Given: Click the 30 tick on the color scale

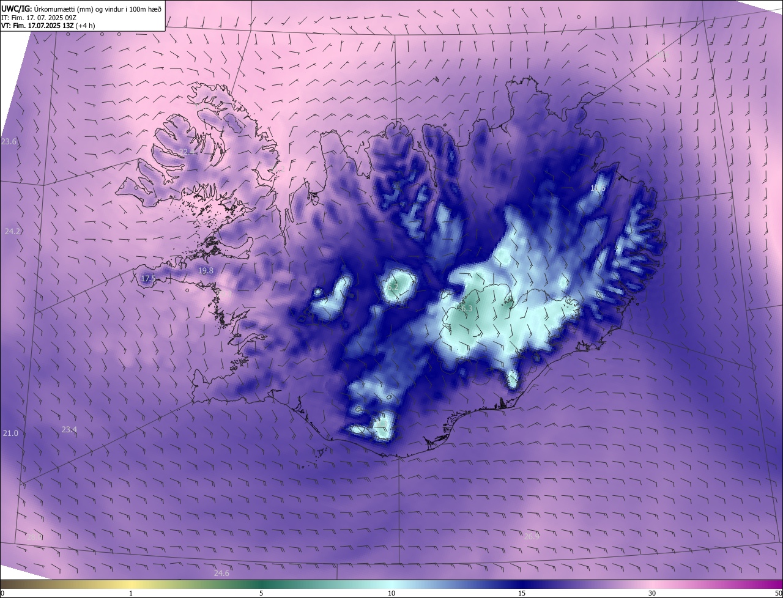Looking at the screenshot, I should 652,593.
